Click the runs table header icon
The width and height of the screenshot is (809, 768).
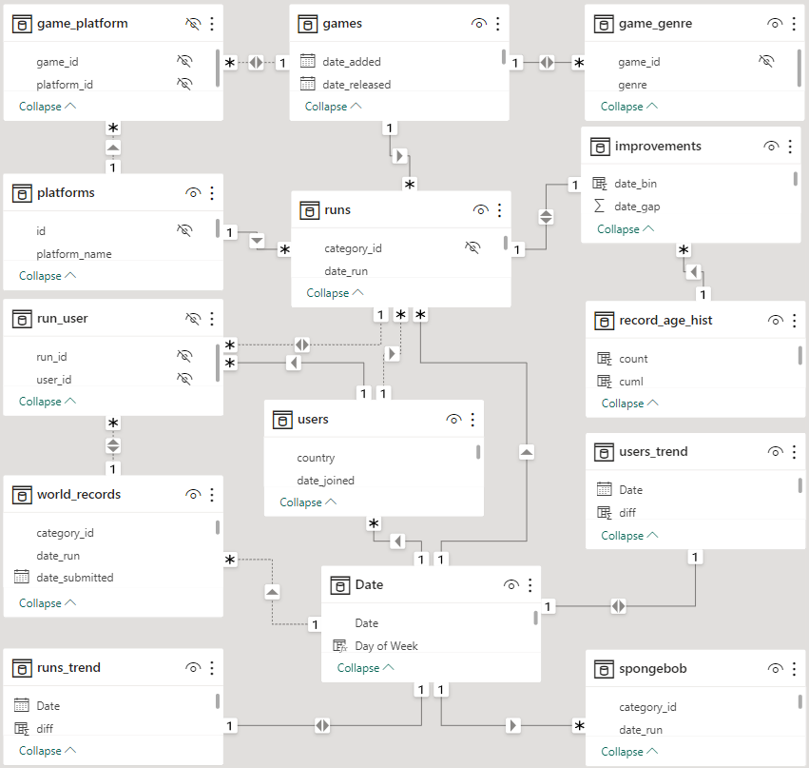309,209
